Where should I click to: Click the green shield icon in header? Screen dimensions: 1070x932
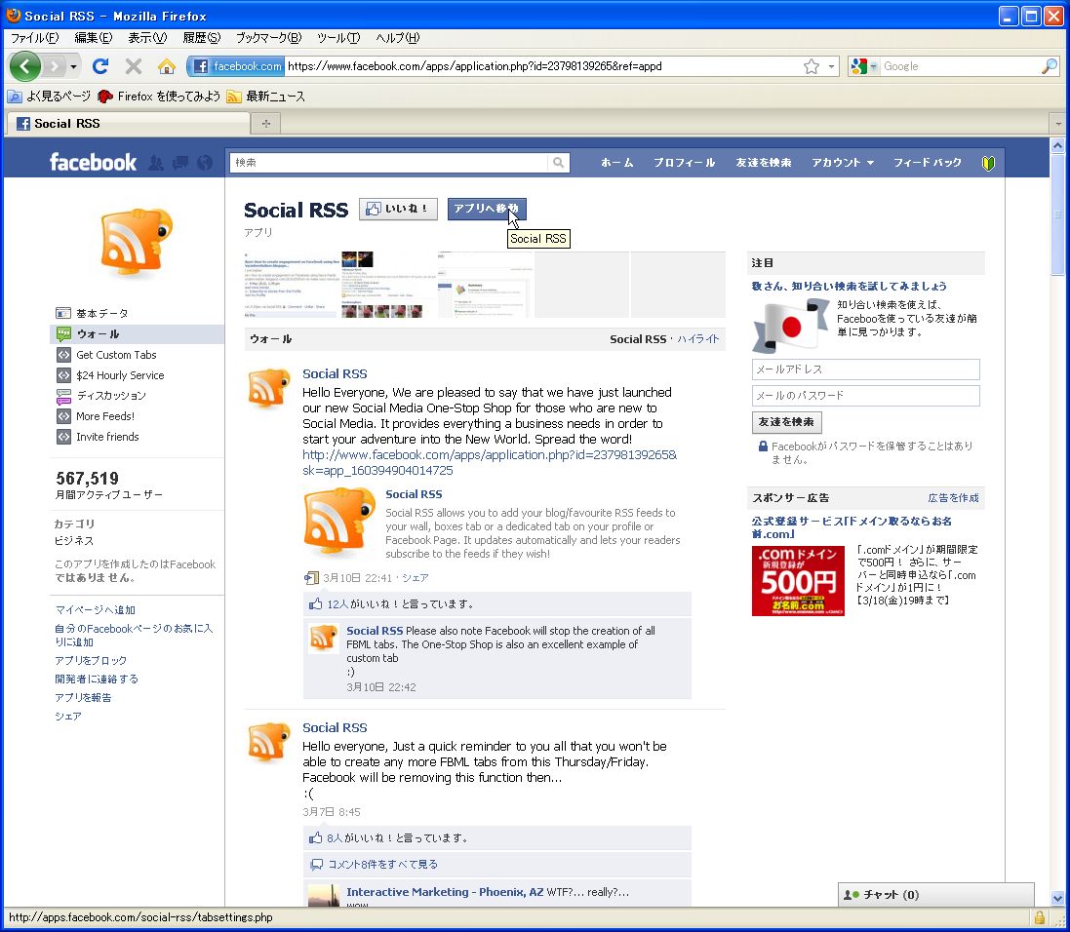click(x=988, y=163)
